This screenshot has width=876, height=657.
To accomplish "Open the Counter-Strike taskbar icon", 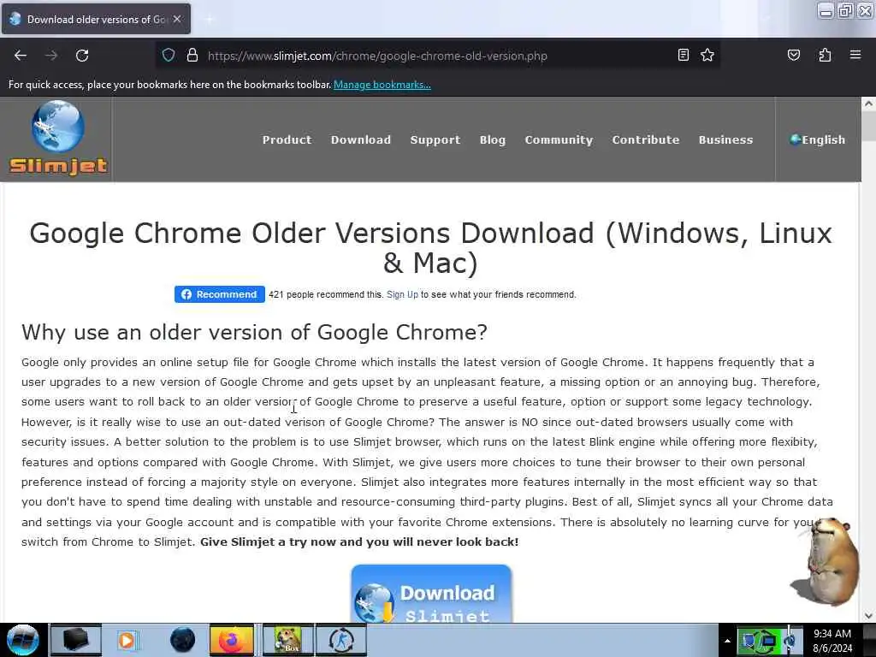I will point(341,640).
